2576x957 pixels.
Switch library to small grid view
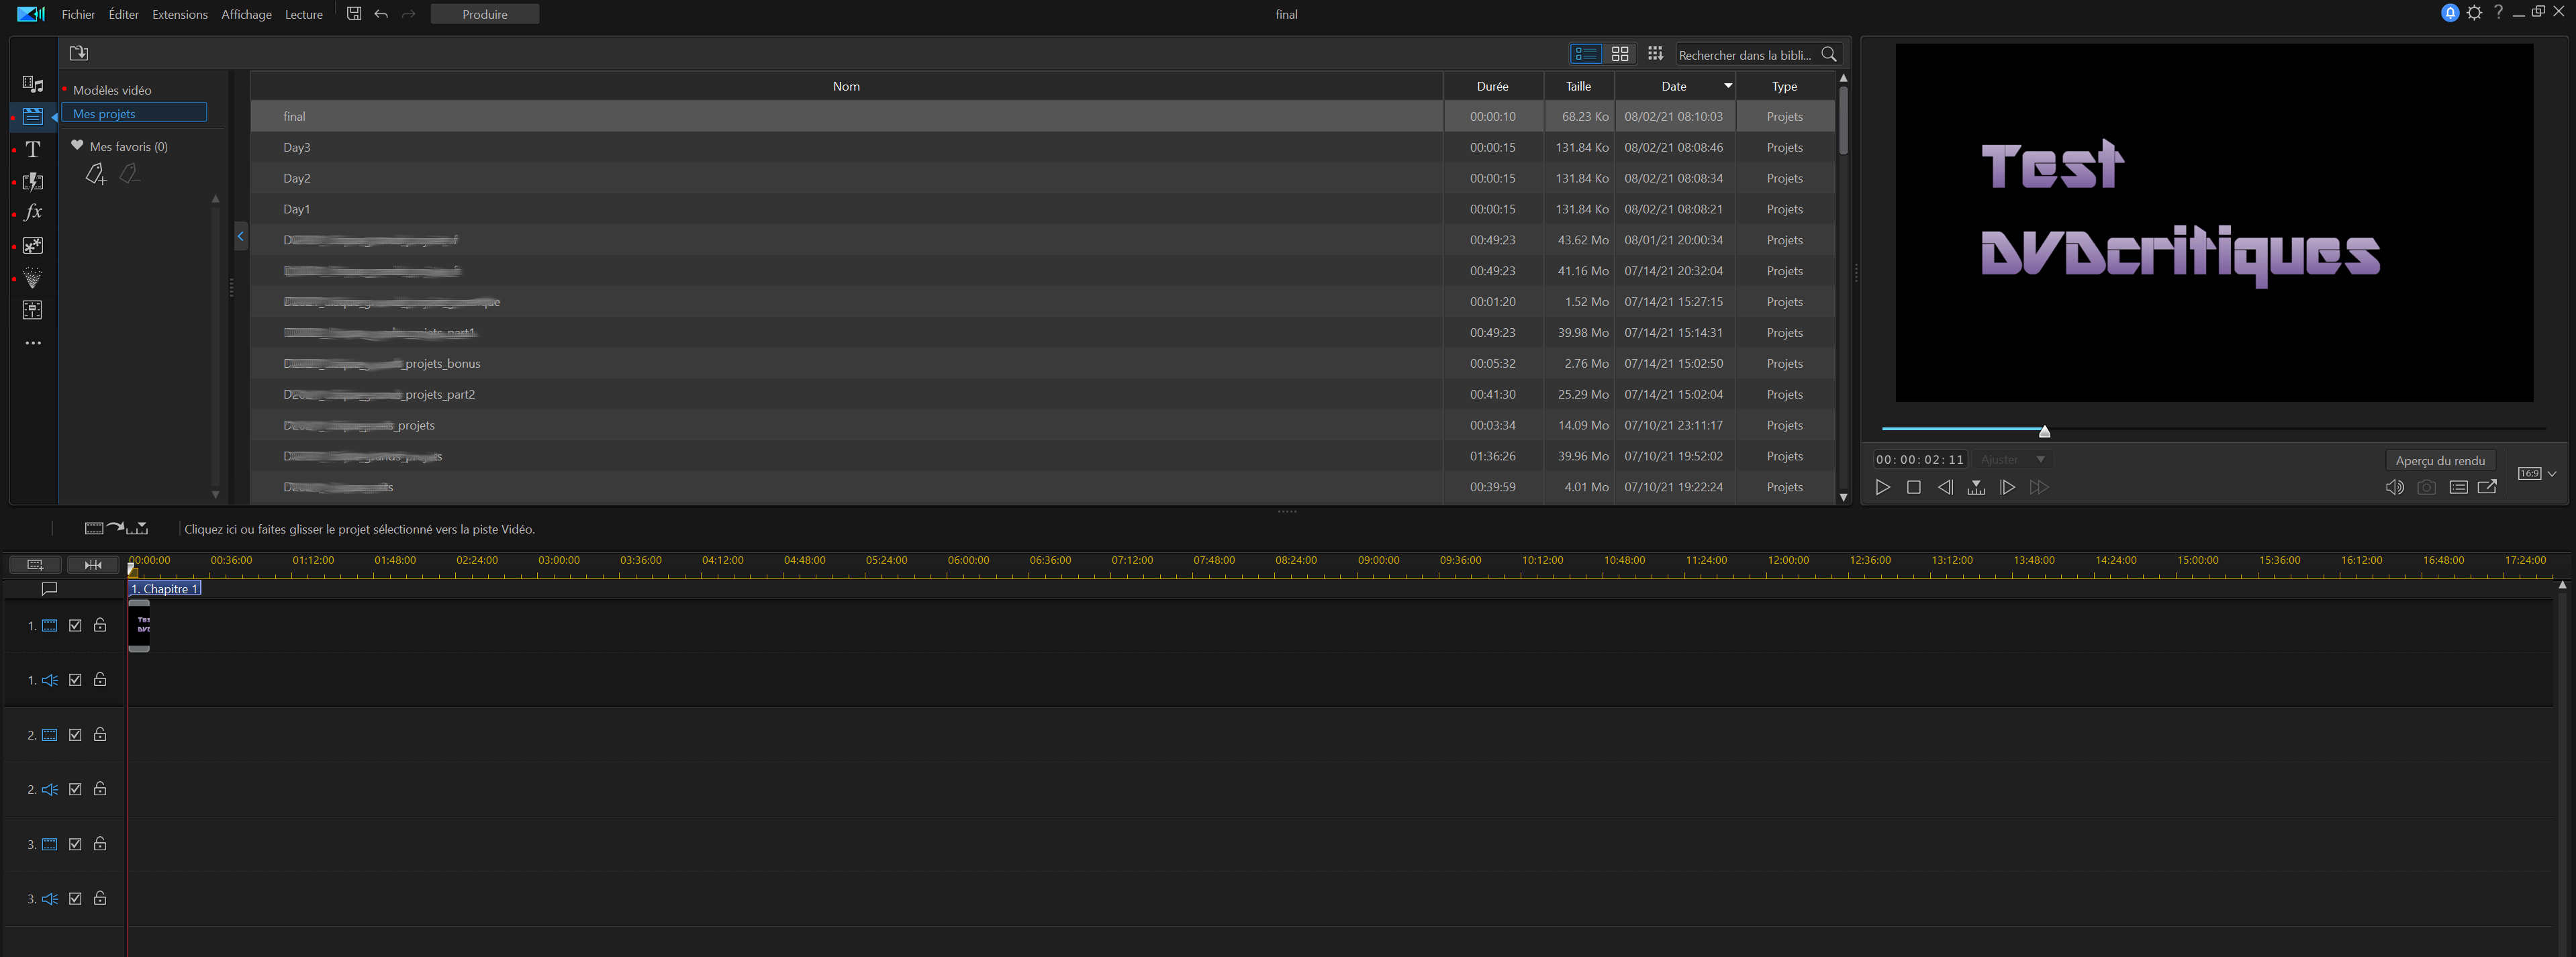tap(1655, 54)
